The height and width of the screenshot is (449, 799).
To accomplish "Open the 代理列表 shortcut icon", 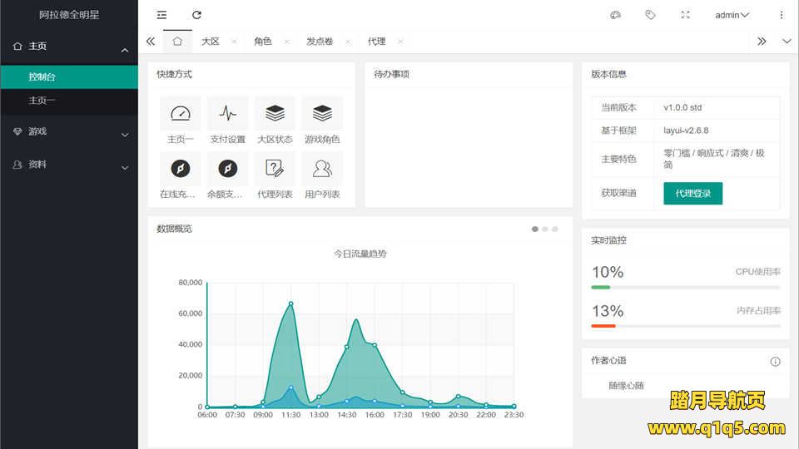I will [x=275, y=169].
